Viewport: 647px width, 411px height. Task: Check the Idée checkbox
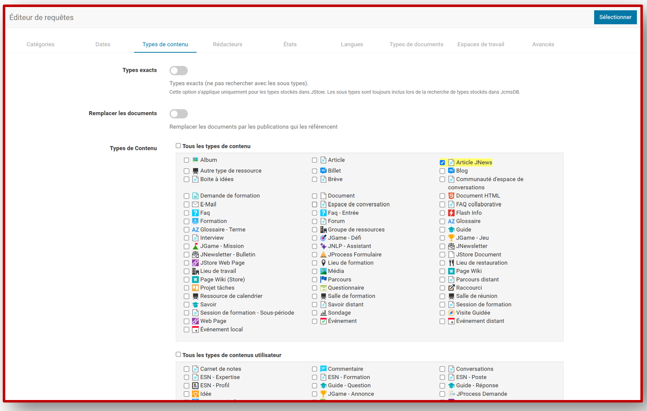(187, 394)
